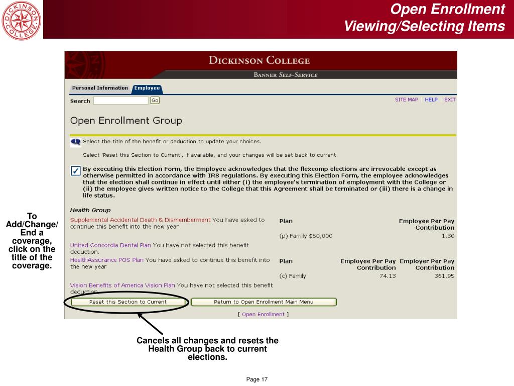The width and height of the screenshot is (514, 386).
Task: Click the Go search button
Action: tap(155, 101)
